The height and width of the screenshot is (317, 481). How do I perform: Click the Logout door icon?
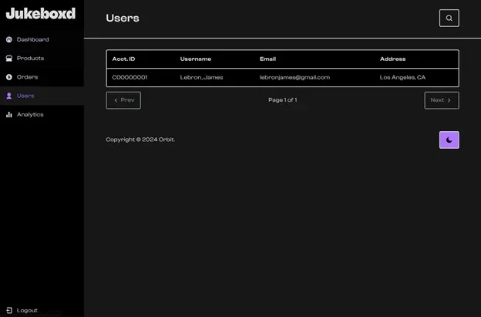[9, 310]
